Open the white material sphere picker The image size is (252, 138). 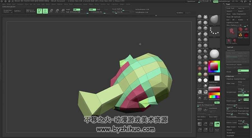[214, 54]
